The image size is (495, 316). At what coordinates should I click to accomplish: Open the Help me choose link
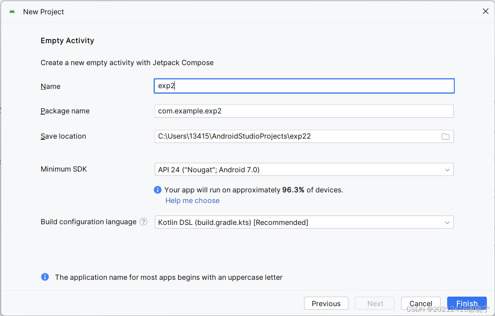[x=192, y=200]
